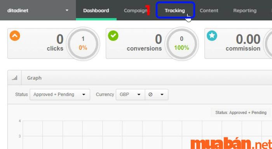Open the Tracking tab

point(175,11)
